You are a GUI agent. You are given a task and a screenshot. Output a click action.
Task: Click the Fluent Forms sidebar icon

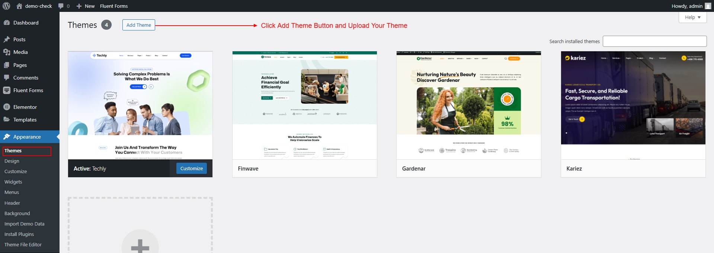(7, 90)
